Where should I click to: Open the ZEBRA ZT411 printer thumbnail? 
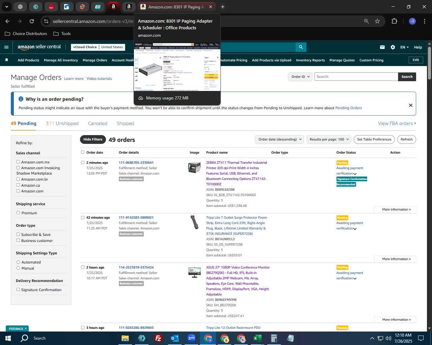(194, 167)
